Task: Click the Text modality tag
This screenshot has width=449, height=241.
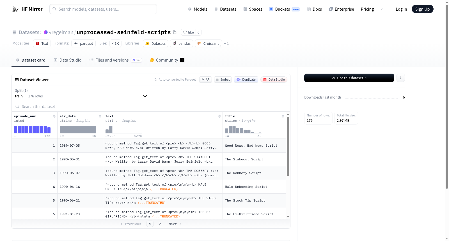Action: pyautogui.click(x=42, y=43)
